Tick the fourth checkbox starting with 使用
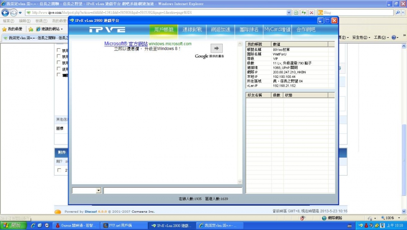This screenshot has height=230, width=407. [x=59, y=69]
